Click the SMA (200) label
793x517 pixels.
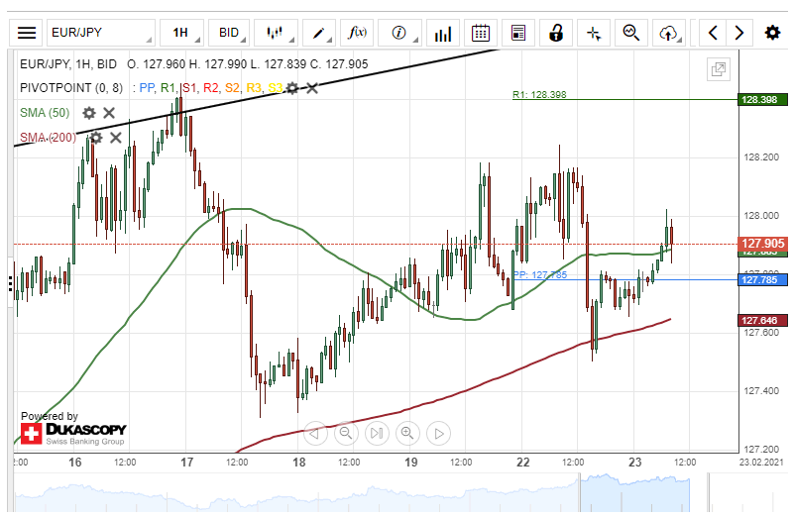coord(48,138)
